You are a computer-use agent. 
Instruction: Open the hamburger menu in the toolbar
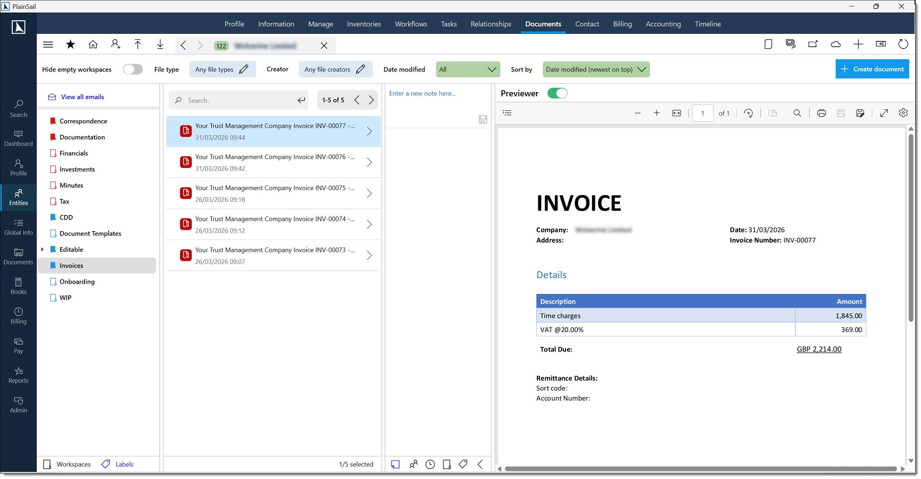(48, 44)
